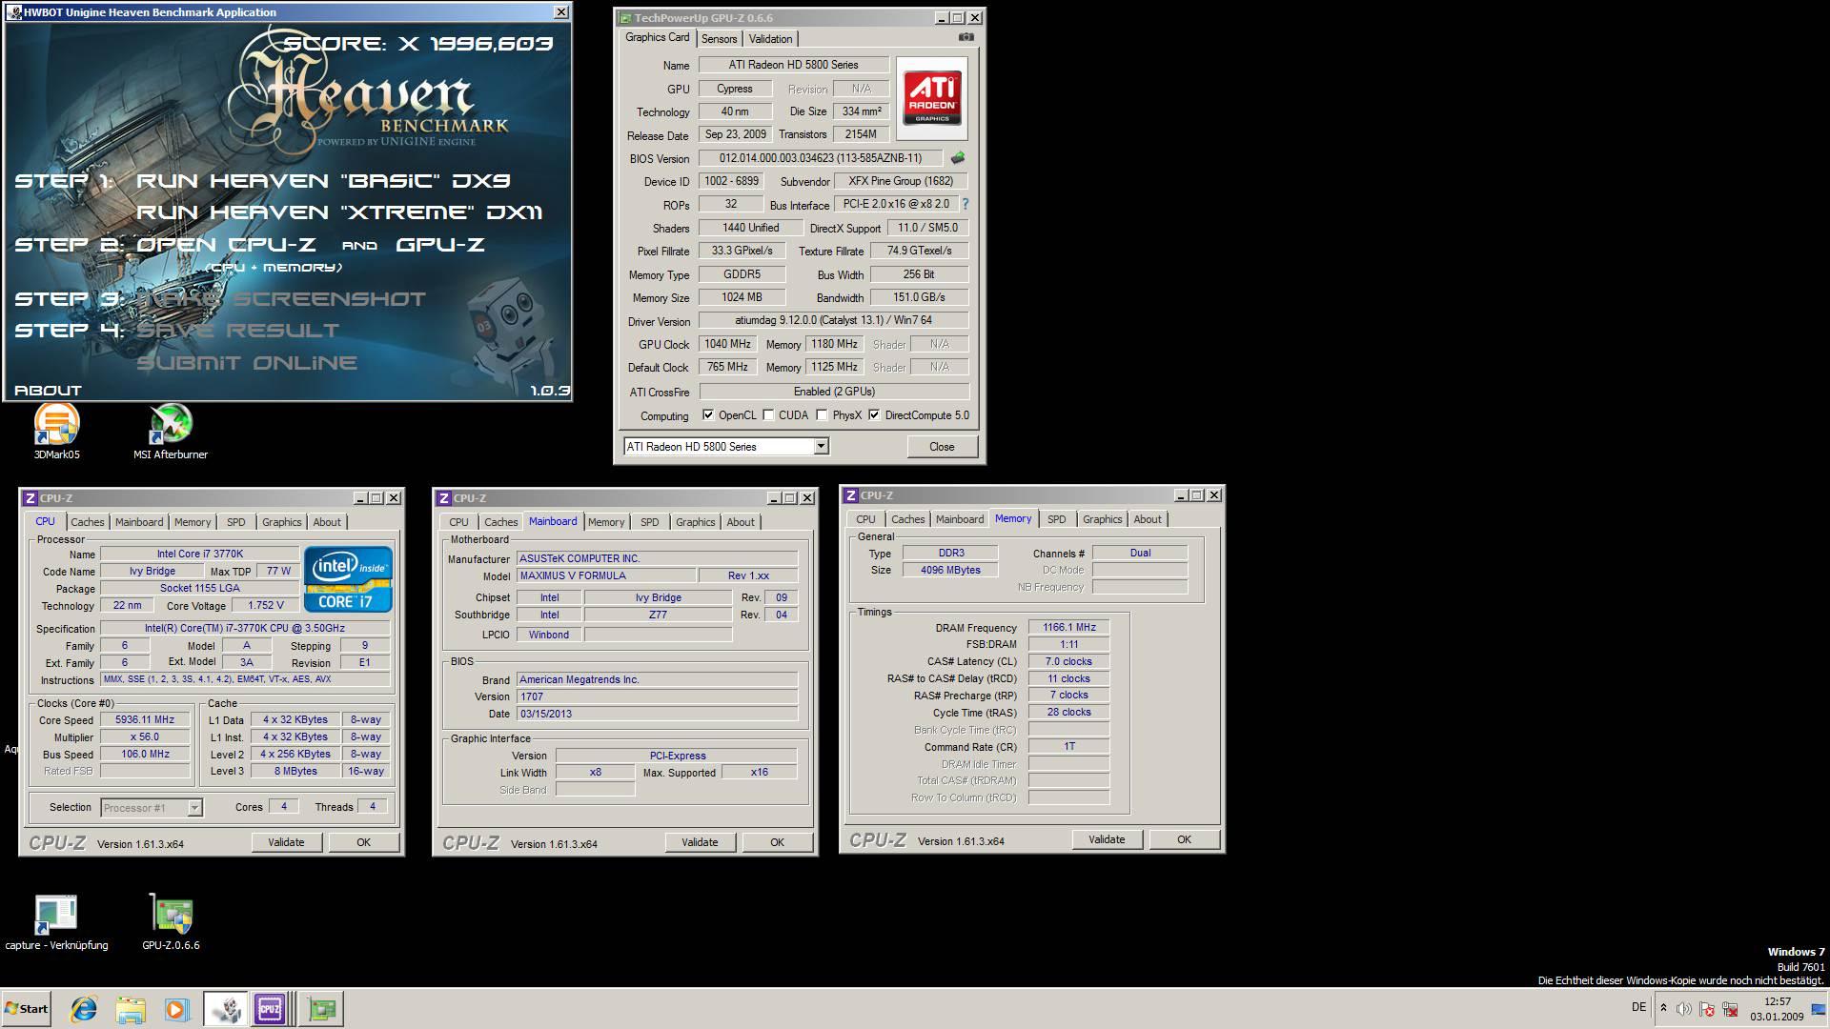Viewport: 1830px width, 1029px height.
Task: Click ABOUT in Heaven Benchmark app
Action: [48, 391]
